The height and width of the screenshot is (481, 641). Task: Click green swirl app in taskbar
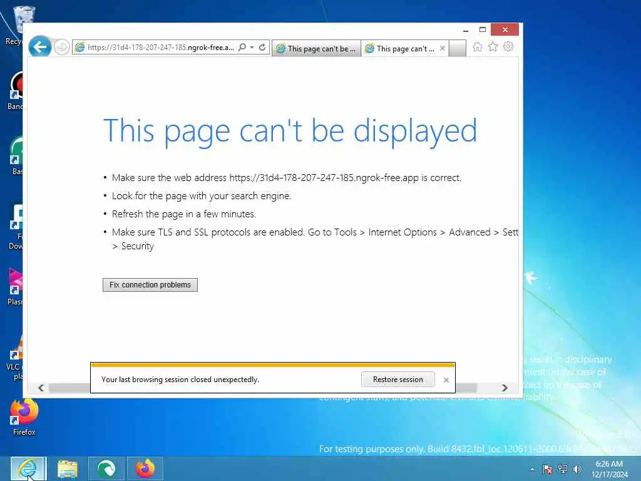pos(106,468)
